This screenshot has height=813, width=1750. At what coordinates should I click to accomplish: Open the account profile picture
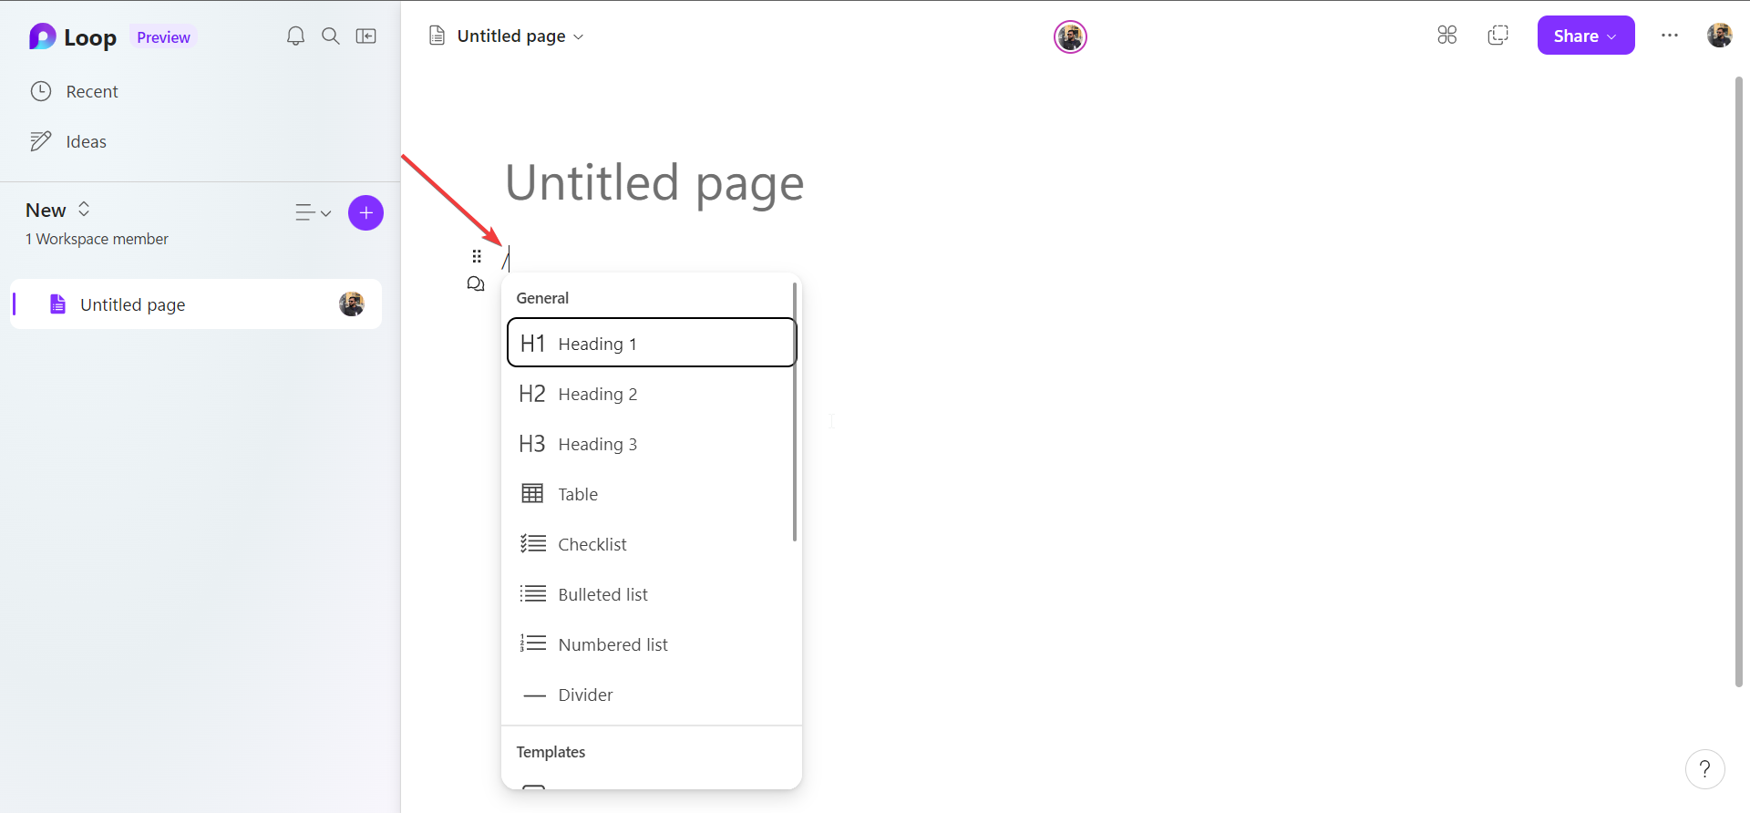pos(1720,36)
